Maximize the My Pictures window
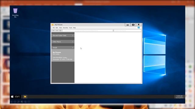The height and width of the screenshot is (109, 195). coord(133,25)
